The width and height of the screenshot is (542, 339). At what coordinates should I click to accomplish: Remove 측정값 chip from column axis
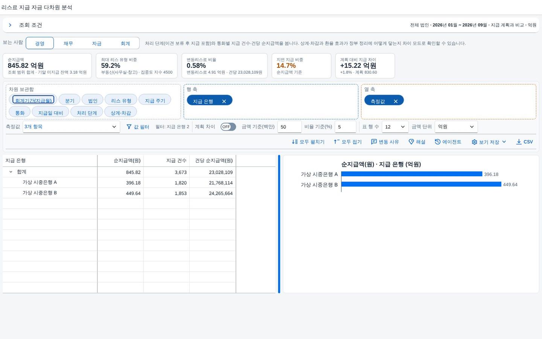point(396,101)
